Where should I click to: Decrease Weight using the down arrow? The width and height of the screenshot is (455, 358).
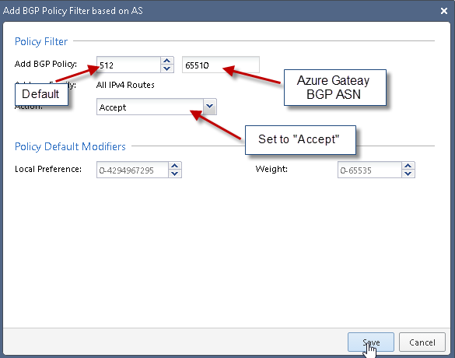point(408,174)
